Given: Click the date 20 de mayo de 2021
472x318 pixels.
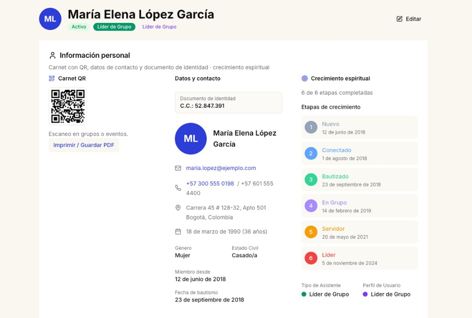Looking at the screenshot, I should point(345,237).
